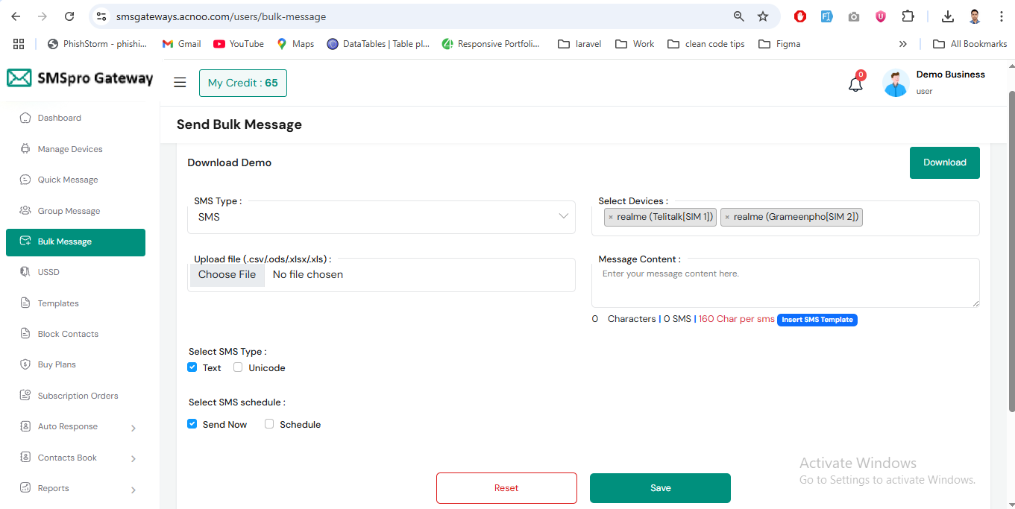Click the Buy Plans shield icon
This screenshot has height=509, width=1015.
coord(25,364)
